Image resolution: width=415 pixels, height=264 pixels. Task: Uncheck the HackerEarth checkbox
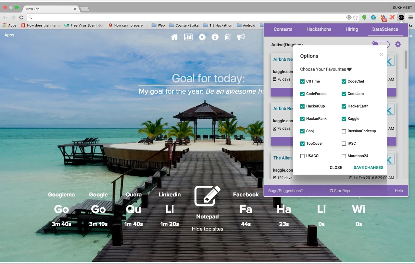tap(344, 106)
